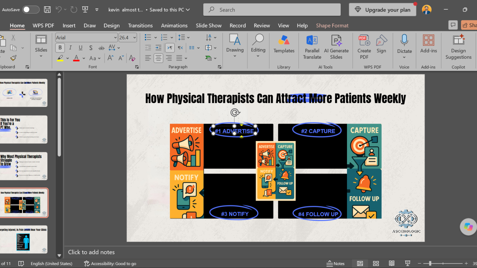Open Parallel Translate tool

coord(312,47)
